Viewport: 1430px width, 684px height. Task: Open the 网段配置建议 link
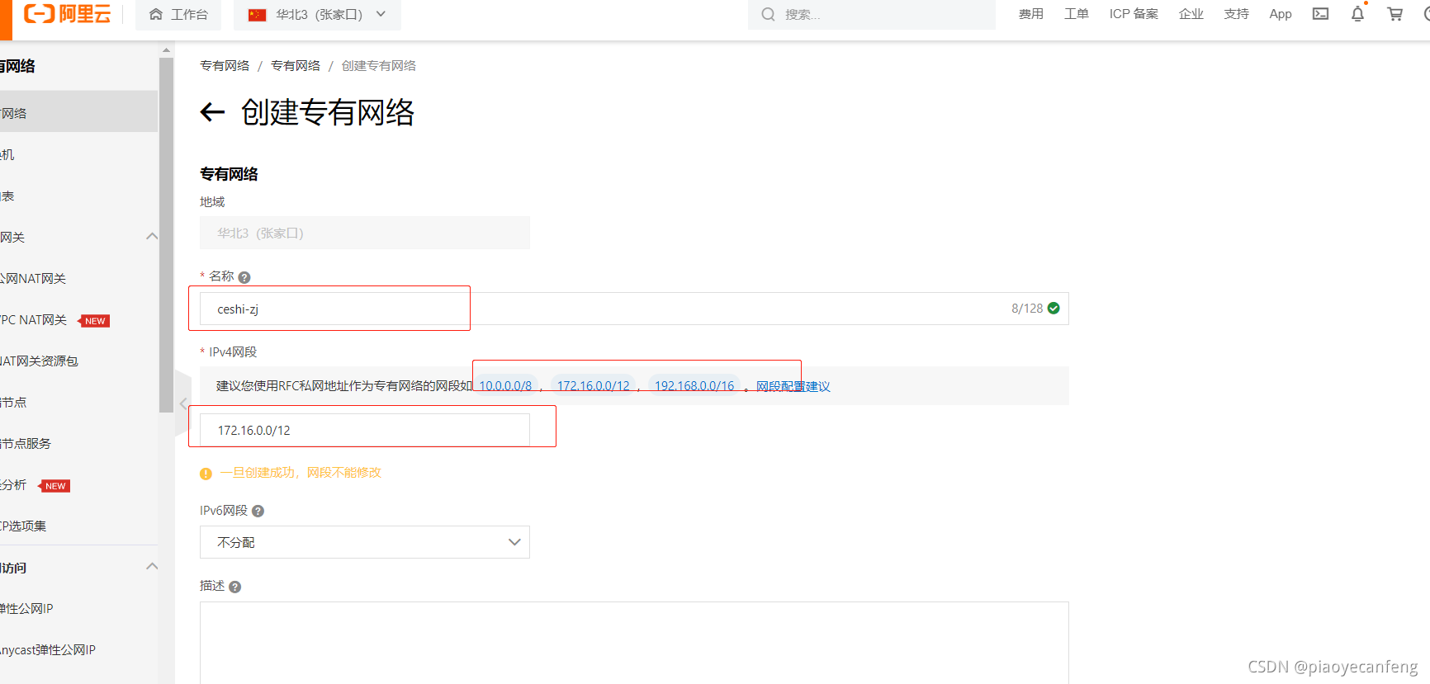point(793,386)
